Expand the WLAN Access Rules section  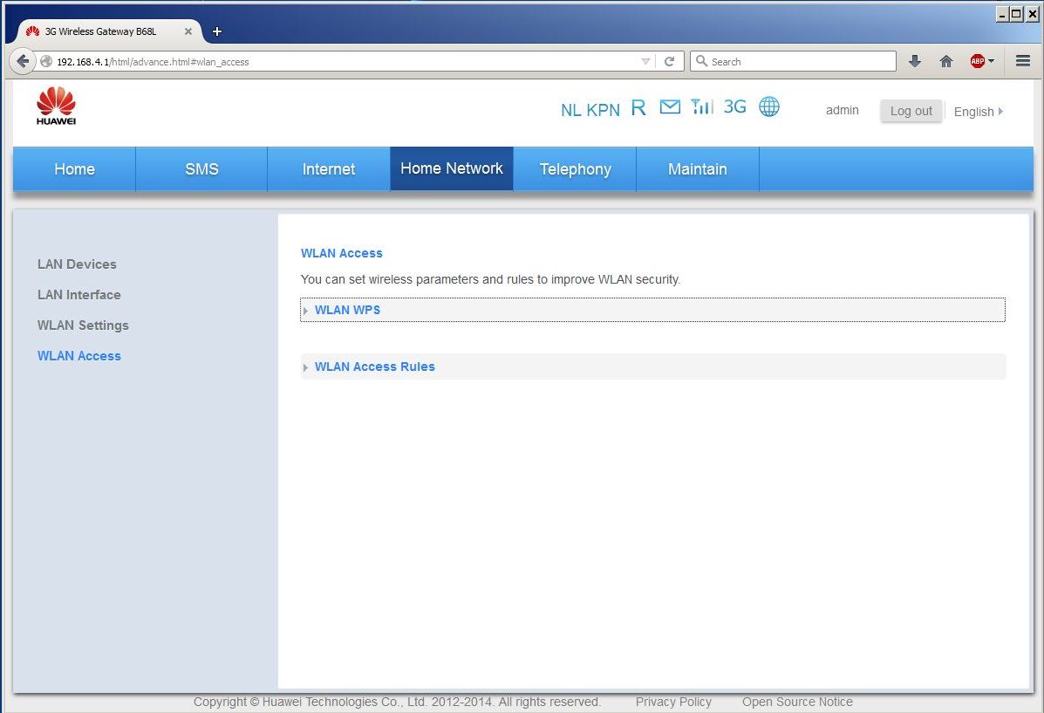tap(374, 367)
